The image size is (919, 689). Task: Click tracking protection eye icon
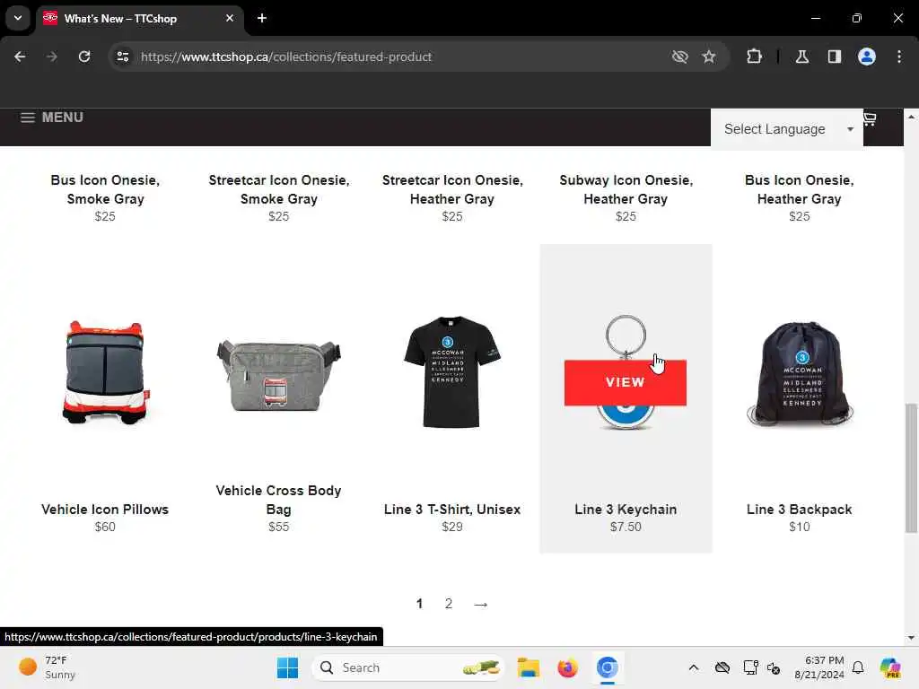click(680, 57)
